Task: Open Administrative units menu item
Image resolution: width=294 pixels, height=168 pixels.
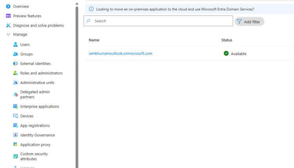Action: point(37,83)
